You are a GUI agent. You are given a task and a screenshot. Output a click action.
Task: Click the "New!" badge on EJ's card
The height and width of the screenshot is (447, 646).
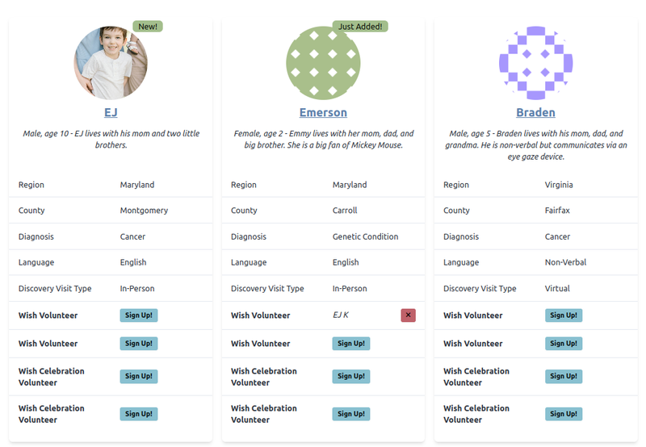point(148,27)
